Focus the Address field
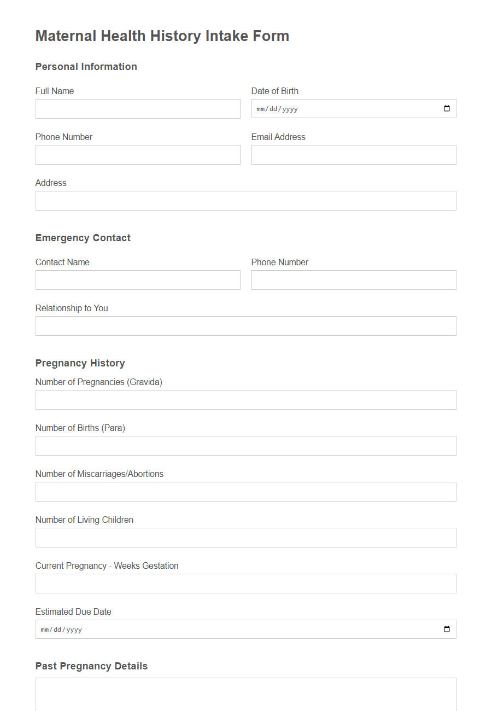 [245, 201]
